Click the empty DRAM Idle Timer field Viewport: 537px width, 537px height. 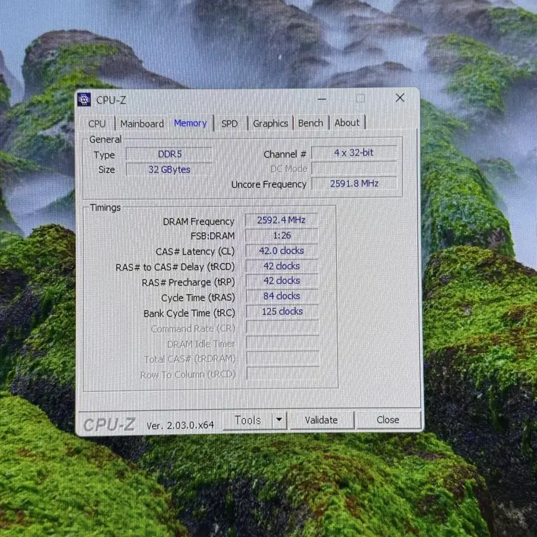[x=283, y=342]
